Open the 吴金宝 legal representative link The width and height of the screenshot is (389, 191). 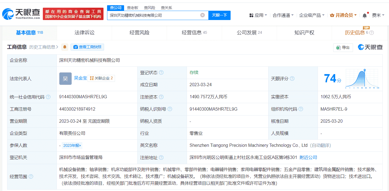click(x=80, y=78)
